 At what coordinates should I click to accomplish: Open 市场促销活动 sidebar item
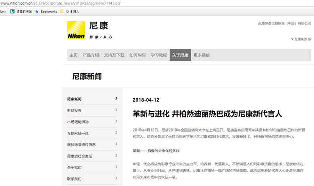pos(78,122)
